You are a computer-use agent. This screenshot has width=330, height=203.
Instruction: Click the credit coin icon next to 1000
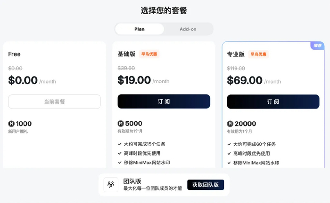[11, 124]
